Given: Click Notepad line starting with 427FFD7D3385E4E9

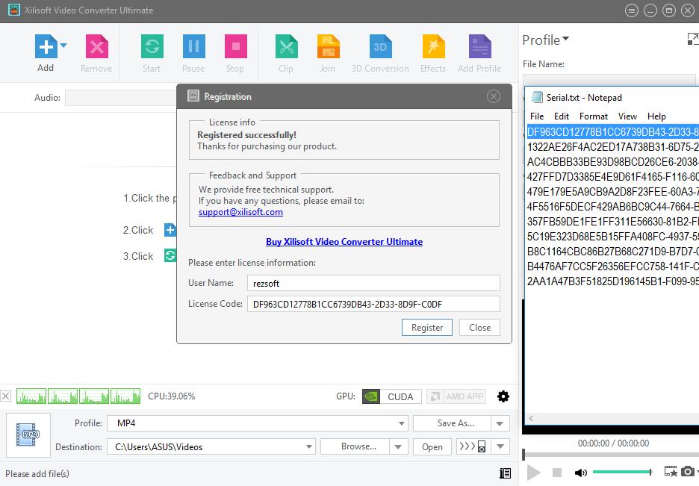Looking at the screenshot, I should click(613, 177).
